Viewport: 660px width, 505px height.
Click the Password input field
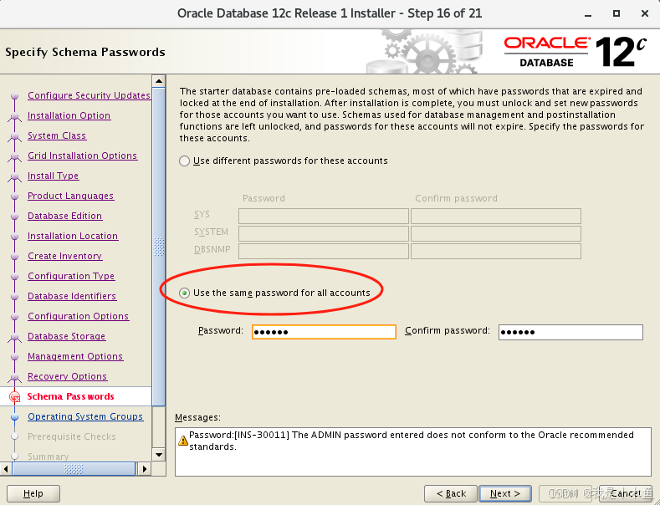[x=324, y=332]
